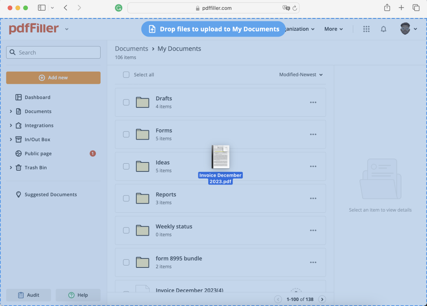
Task: Click the Add new button
Action: point(53,78)
